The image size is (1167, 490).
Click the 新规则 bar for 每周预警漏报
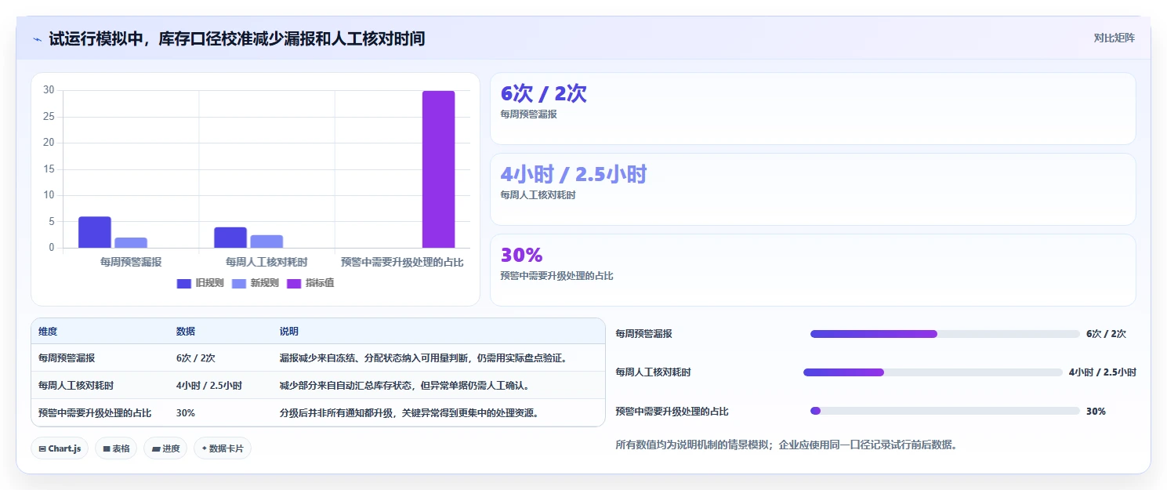pyautogui.click(x=131, y=242)
